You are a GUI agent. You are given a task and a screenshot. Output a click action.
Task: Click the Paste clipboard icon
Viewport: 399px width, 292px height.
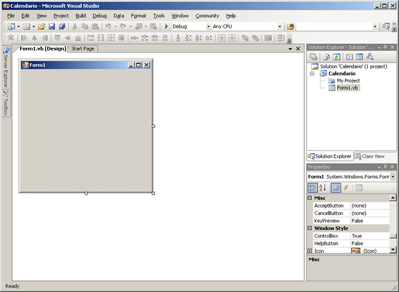click(x=95, y=26)
